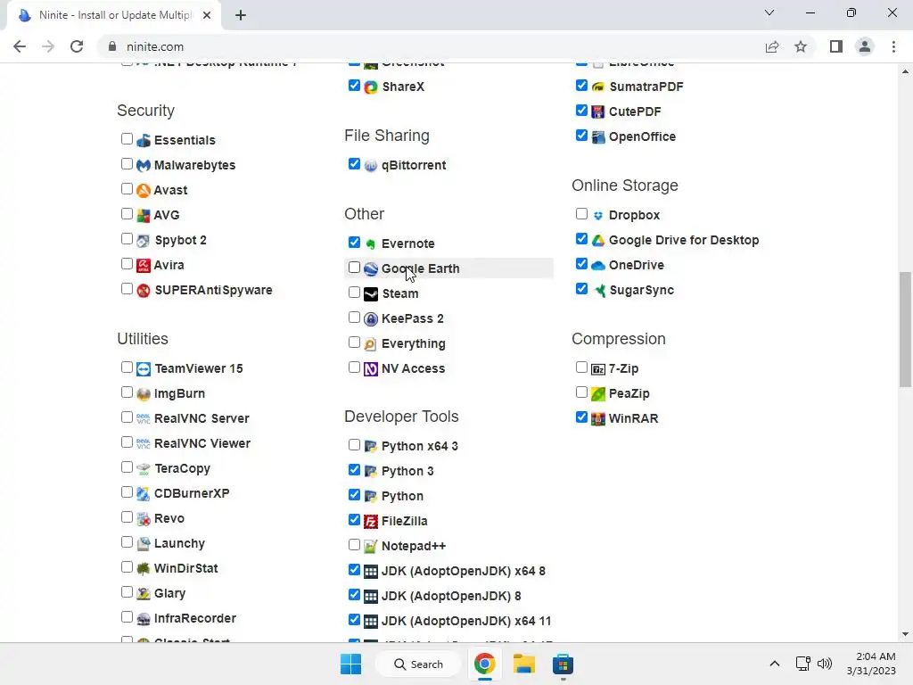Open the Chrome three-dot menu
The width and height of the screenshot is (913, 685).
(893, 46)
